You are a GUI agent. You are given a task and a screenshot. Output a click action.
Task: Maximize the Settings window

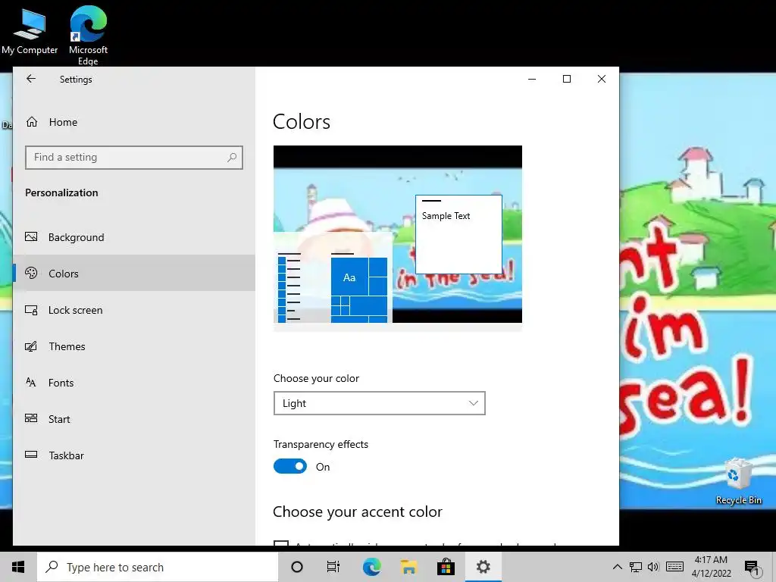pos(567,79)
